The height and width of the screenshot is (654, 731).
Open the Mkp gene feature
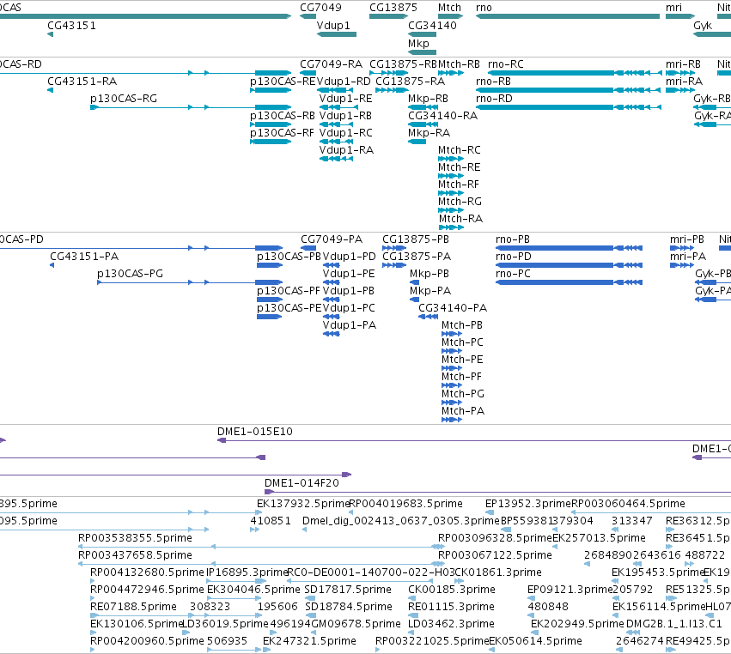tap(422, 52)
